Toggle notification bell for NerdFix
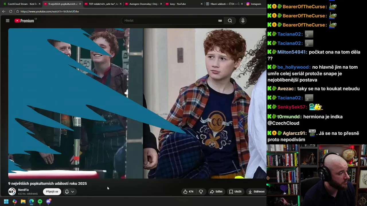The width and height of the screenshot is (367, 206). tap(67, 192)
